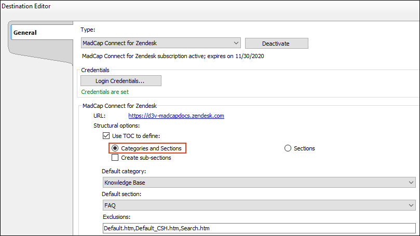The image size is (420, 236).
Task: Click into the Exclusions text field
Action: (x=259, y=228)
